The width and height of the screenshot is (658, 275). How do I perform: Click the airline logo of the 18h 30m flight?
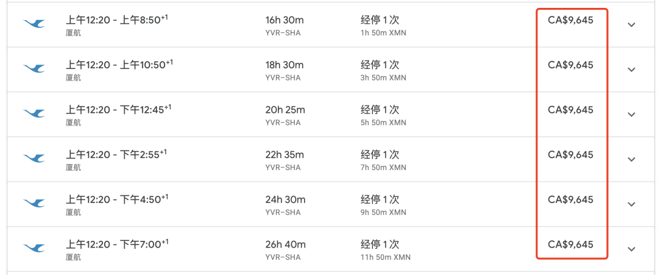click(x=34, y=70)
